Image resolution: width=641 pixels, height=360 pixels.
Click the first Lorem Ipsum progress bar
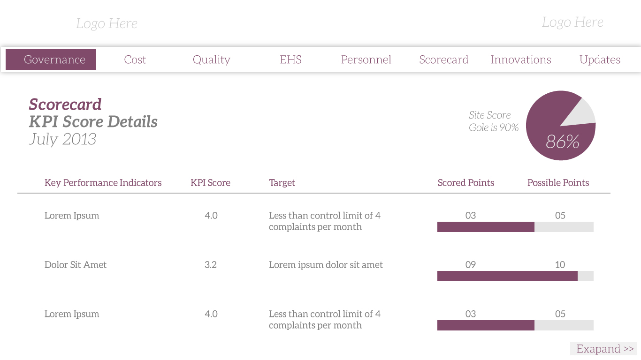pyautogui.click(x=515, y=227)
